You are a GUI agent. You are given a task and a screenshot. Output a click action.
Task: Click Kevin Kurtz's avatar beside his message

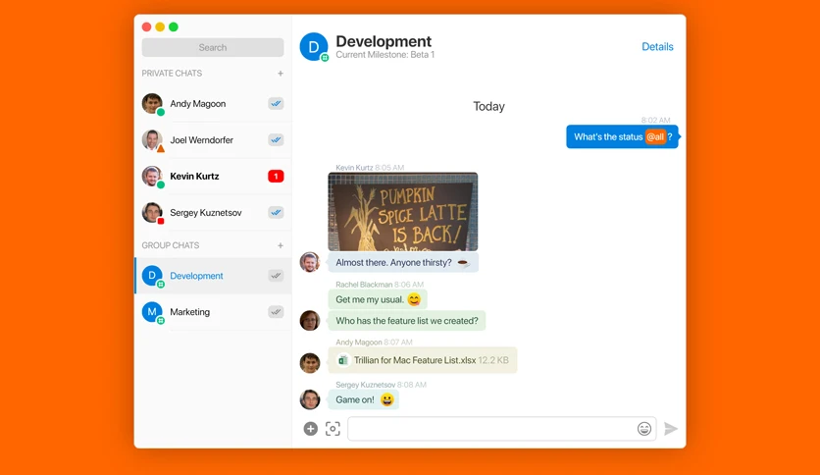pyautogui.click(x=310, y=262)
